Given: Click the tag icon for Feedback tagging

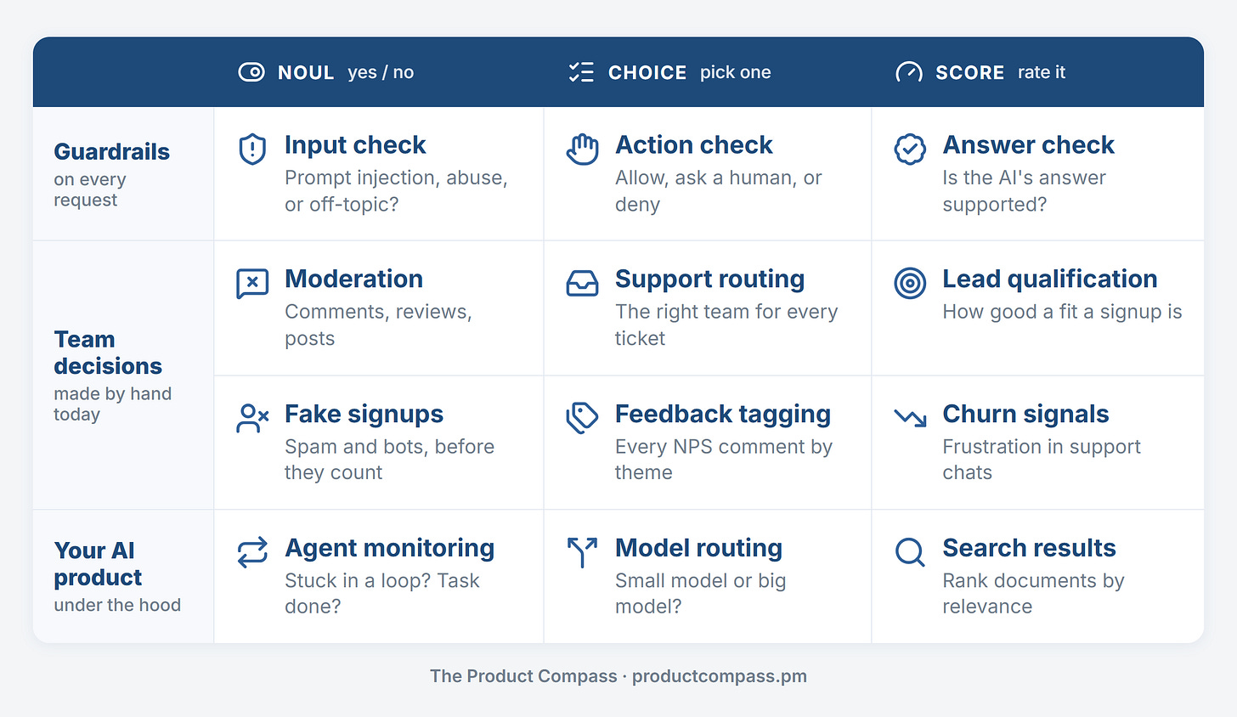Looking at the screenshot, I should [583, 418].
